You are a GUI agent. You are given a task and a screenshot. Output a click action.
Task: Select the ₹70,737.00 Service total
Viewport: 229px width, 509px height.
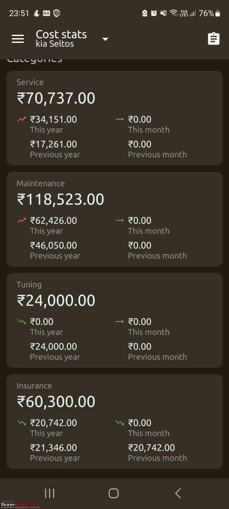coord(56,98)
